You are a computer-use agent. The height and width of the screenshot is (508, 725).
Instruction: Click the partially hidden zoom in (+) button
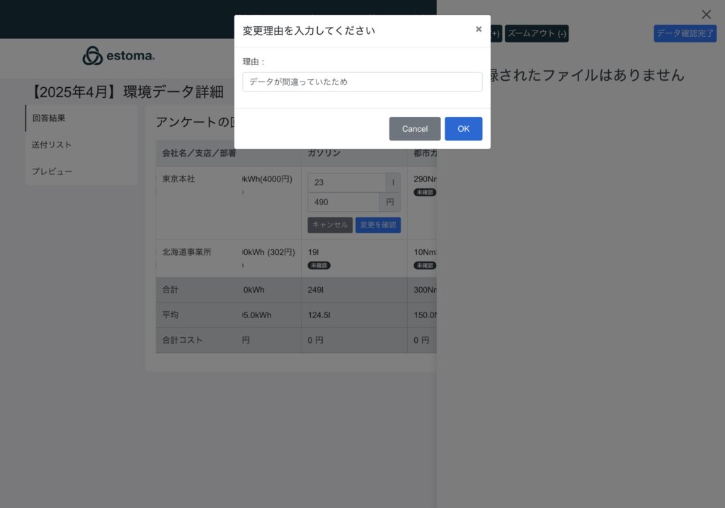(x=496, y=33)
